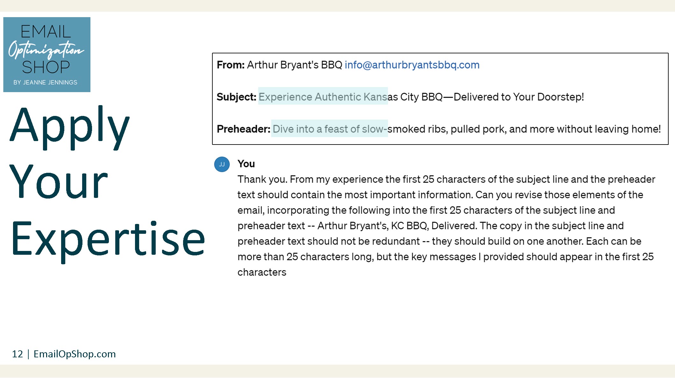Click the EmailOpShop.com footer link
The width and height of the screenshot is (675, 378).
point(75,354)
